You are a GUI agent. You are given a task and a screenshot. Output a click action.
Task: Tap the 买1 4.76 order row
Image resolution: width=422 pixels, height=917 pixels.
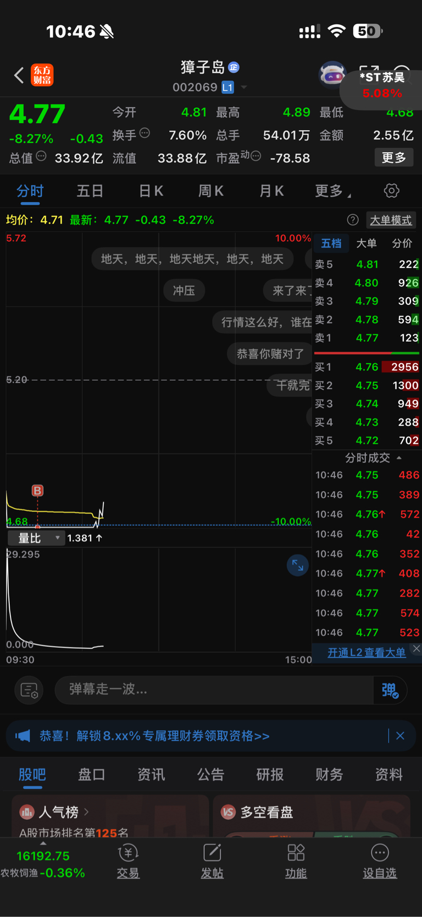pyautogui.click(x=367, y=366)
